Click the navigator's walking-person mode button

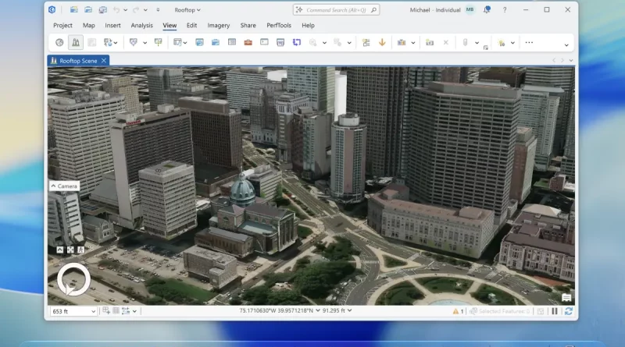click(x=81, y=250)
